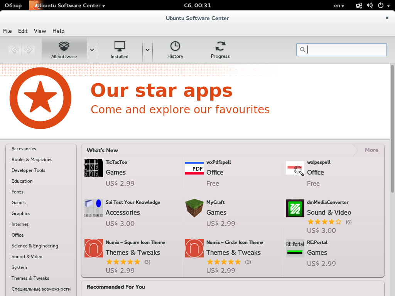
Task: Click the MyCraft title
Action: (215, 202)
